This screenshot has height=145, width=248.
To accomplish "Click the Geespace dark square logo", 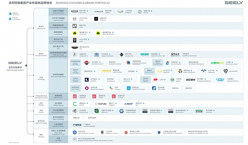I will 87,80.
